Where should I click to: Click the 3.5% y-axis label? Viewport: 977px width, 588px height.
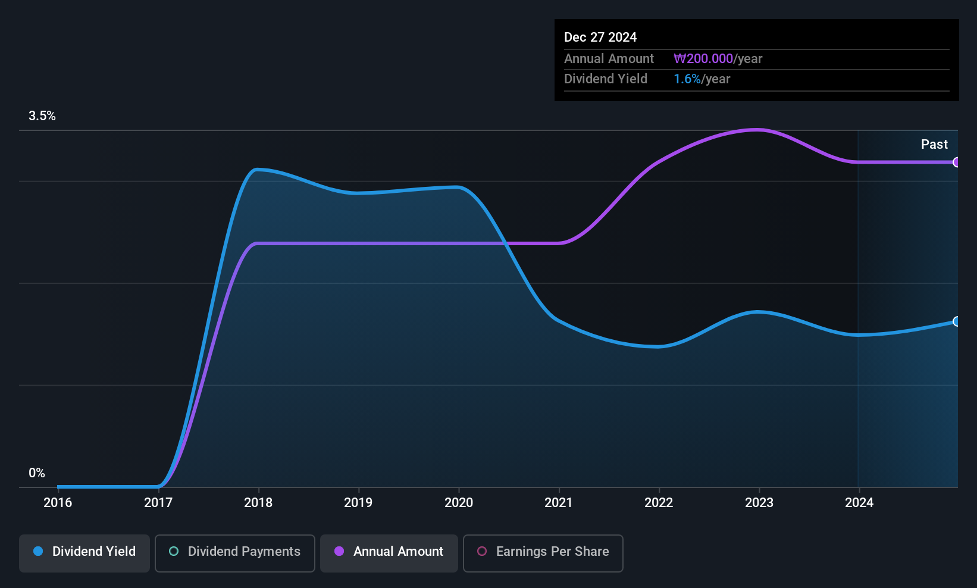point(42,115)
